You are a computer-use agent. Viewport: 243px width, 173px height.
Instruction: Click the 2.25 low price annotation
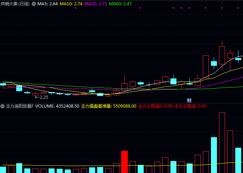[42, 97]
